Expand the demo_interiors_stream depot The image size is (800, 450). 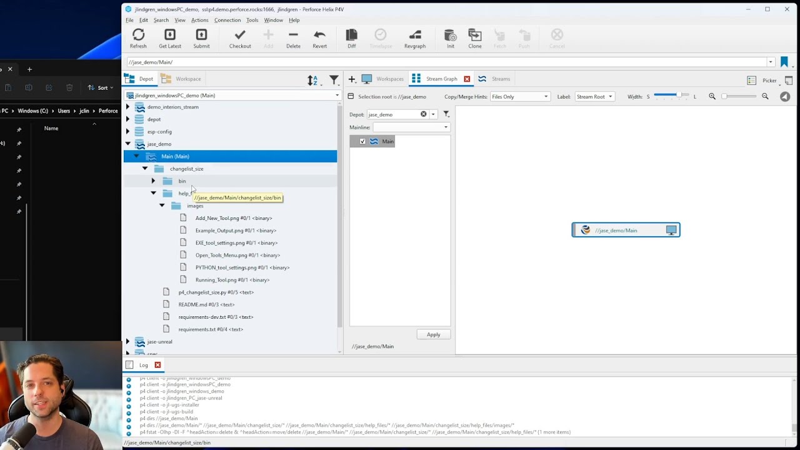click(x=128, y=107)
